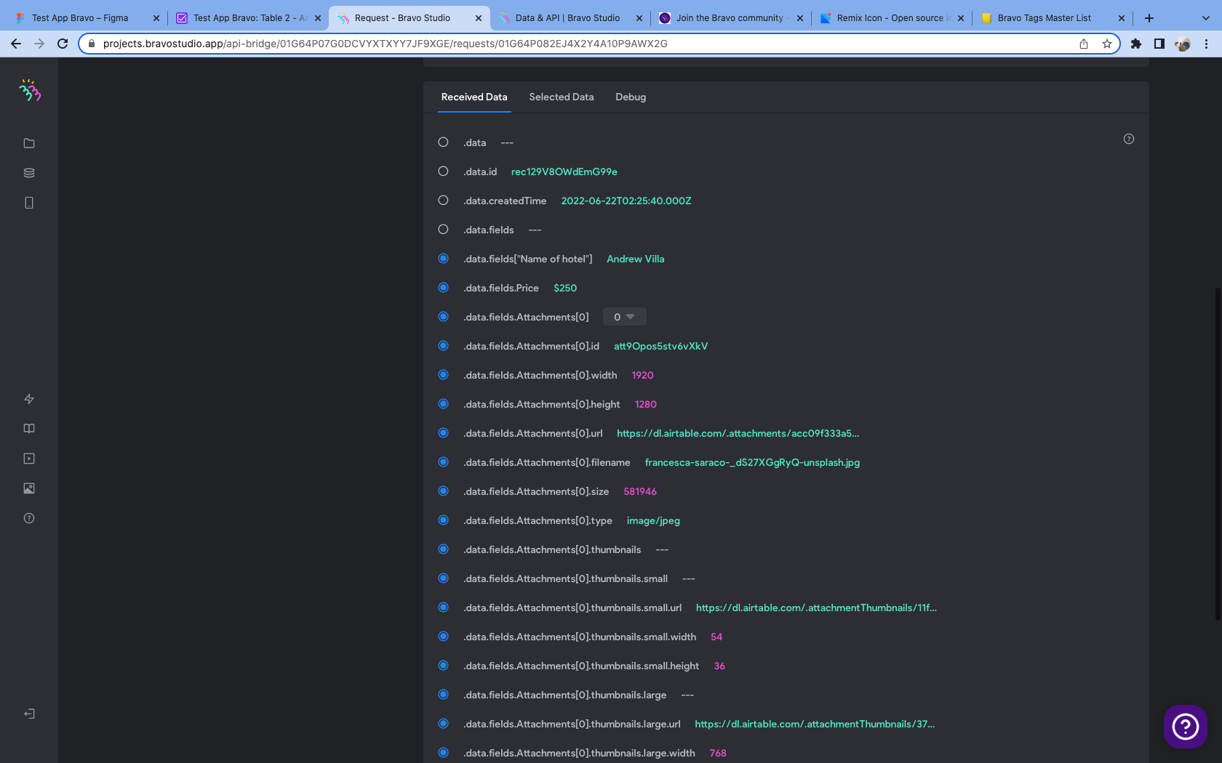The width and height of the screenshot is (1222, 763).
Task: Click the share page icon in address bar
Action: point(1084,44)
